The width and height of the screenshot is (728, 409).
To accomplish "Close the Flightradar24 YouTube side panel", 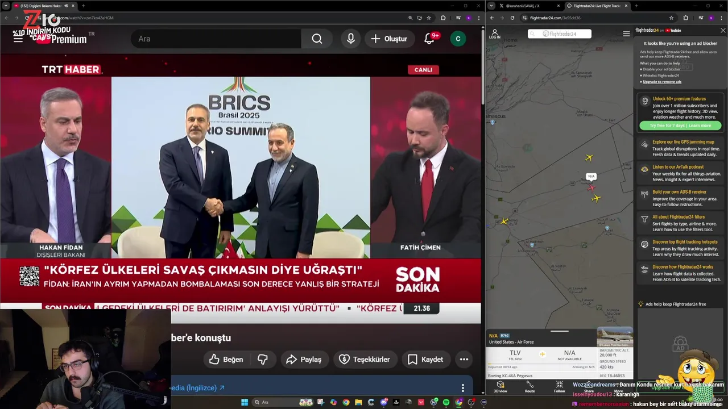I will click(x=723, y=31).
